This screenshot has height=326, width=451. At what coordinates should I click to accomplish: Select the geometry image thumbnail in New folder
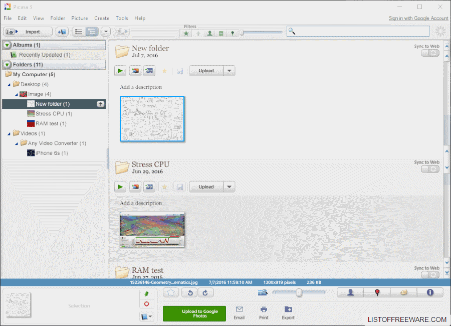[152, 119]
